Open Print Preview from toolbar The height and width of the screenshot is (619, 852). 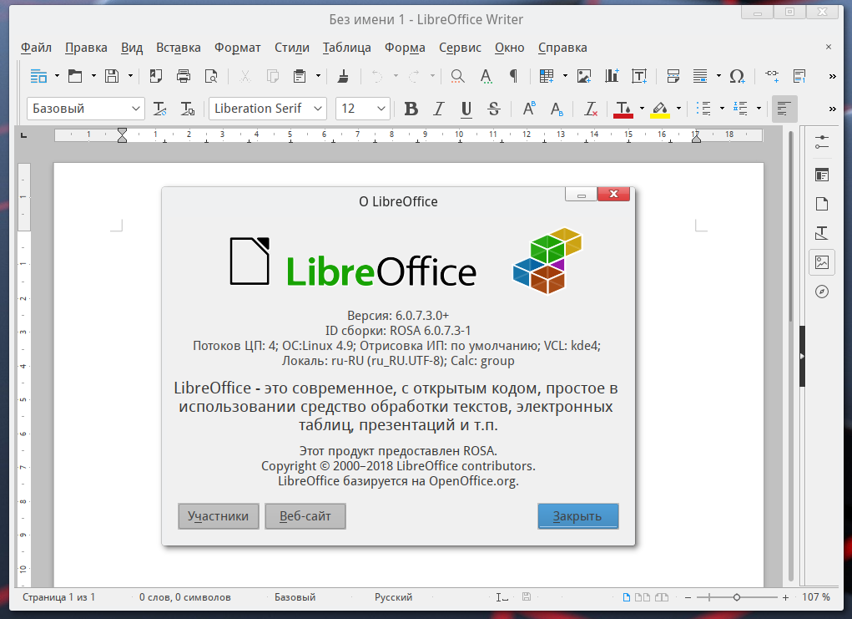211,76
